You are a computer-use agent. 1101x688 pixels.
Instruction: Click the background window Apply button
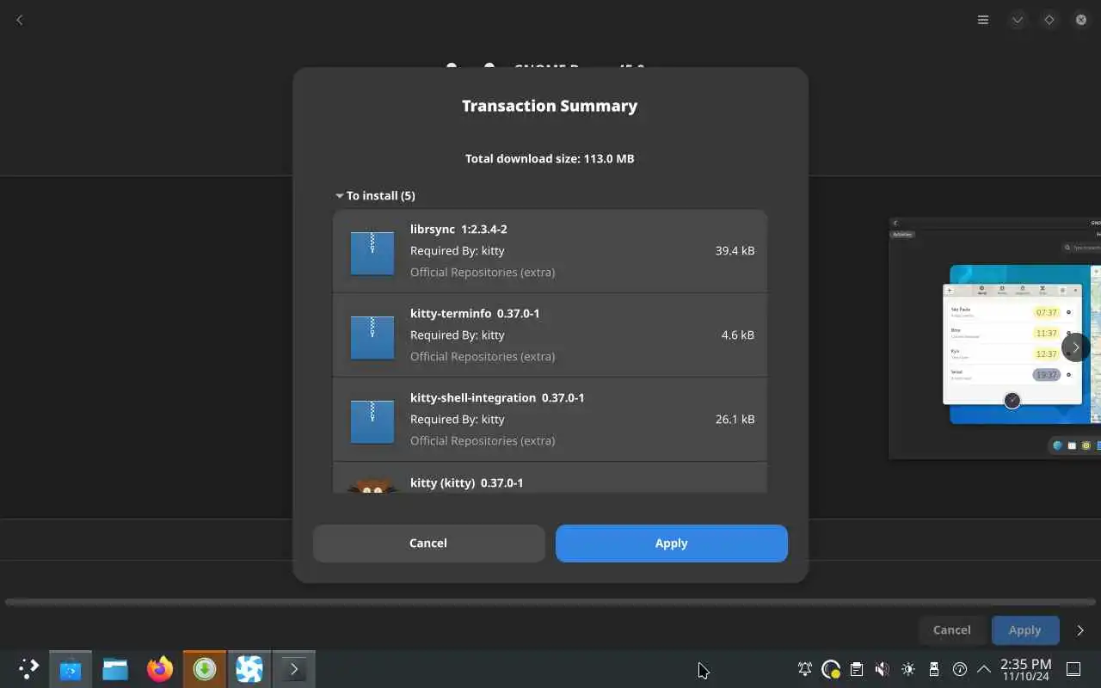[x=1024, y=630]
